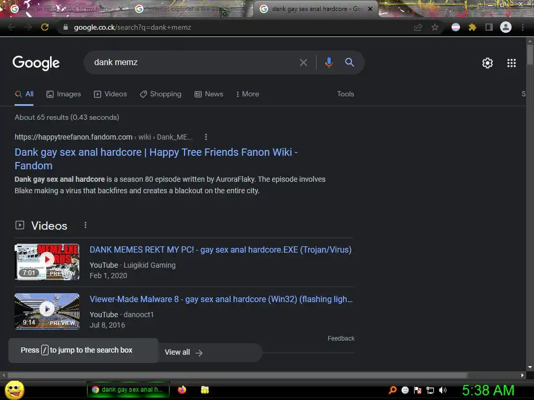534x400 pixels.
Task: Clear the search box with the X
Action: point(304,63)
